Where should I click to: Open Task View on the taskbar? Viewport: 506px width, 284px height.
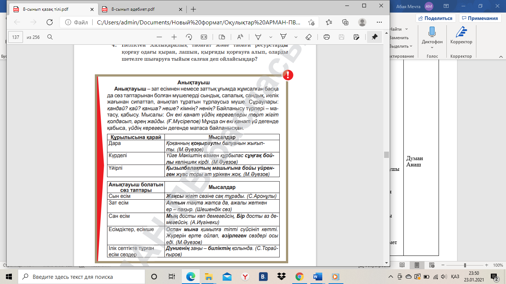pyautogui.click(x=172, y=277)
